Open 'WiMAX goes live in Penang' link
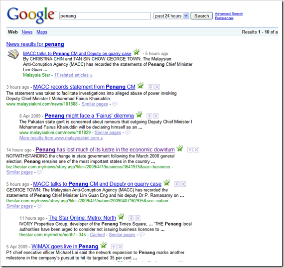This screenshot has height=268, width=284. [65, 247]
